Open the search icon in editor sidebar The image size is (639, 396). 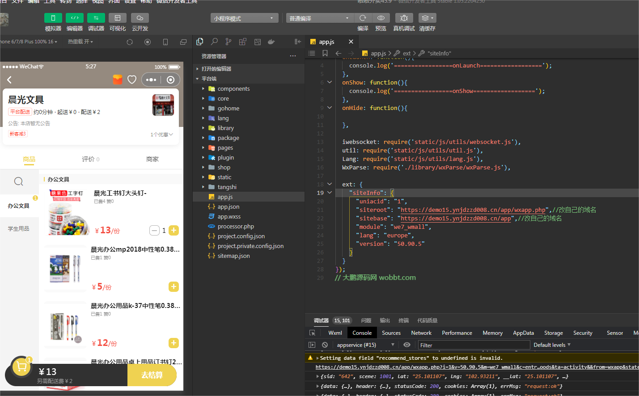click(214, 42)
